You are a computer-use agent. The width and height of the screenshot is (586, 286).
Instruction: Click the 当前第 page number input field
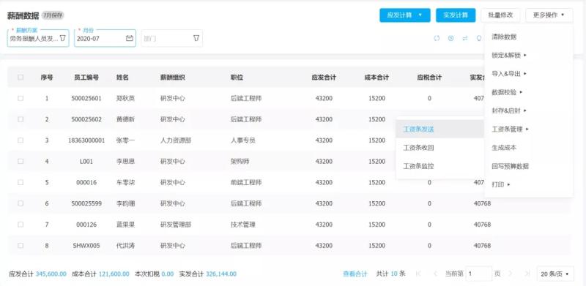click(478, 274)
